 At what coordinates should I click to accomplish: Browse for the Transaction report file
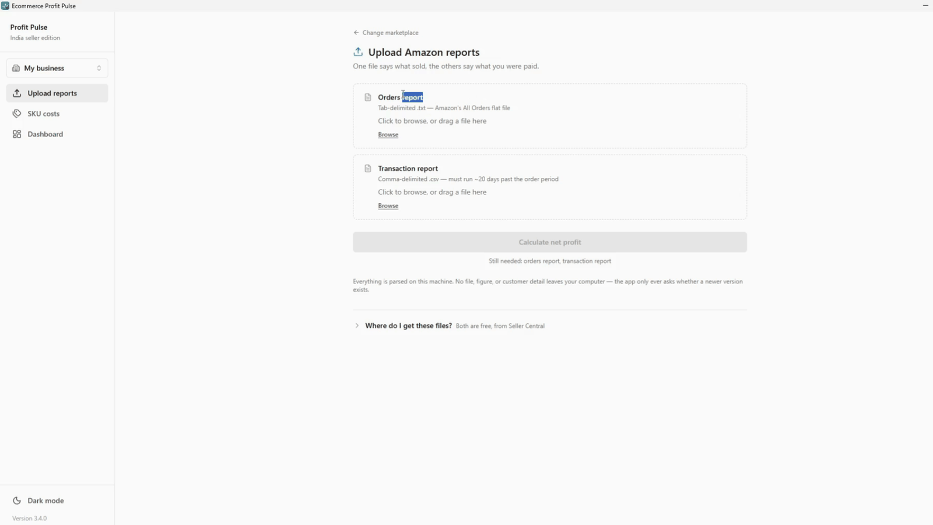[388, 206]
